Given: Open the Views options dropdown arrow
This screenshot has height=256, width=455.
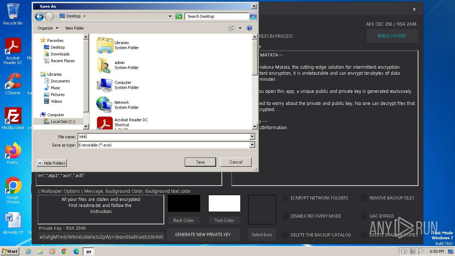Looking at the screenshot, I should (240, 28).
